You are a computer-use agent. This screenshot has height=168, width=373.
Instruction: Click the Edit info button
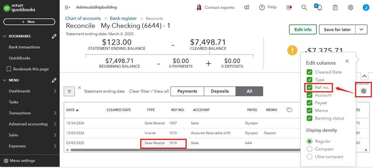tap(303, 30)
